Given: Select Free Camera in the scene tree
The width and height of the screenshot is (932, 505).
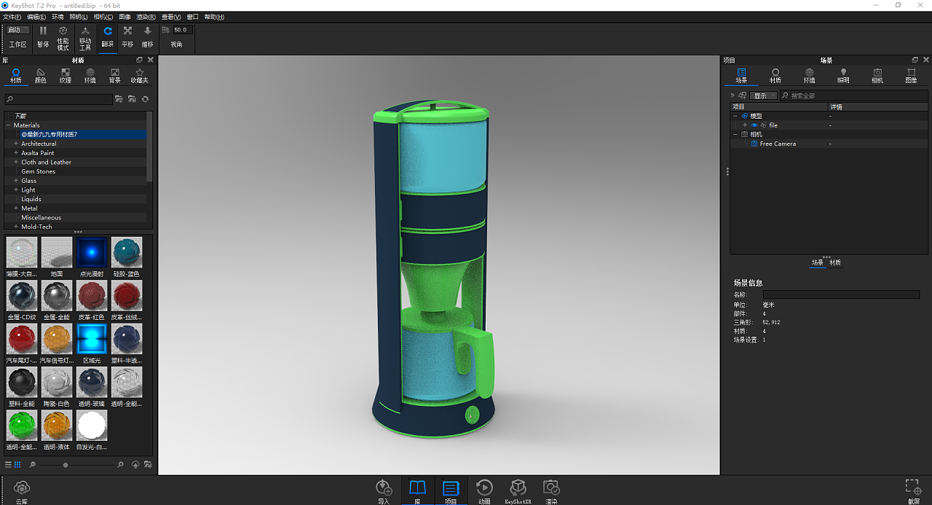Looking at the screenshot, I should click(778, 144).
